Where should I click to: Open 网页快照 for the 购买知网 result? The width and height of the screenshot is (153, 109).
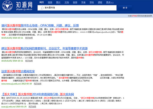29,61
